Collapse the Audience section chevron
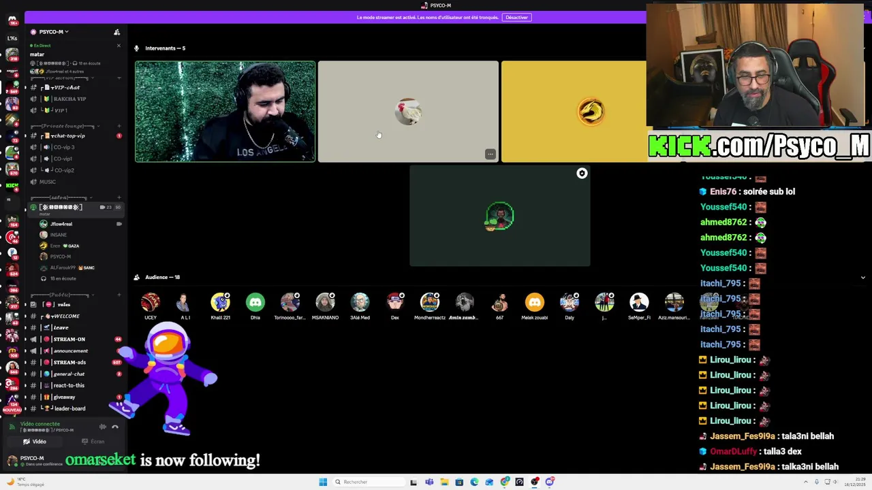The width and height of the screenshot is (872, 490). click(x=863, y=278)
